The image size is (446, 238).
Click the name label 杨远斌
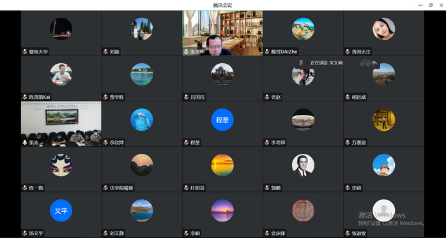tap(359, 97)
